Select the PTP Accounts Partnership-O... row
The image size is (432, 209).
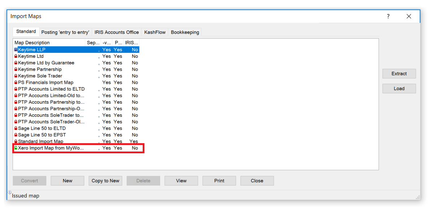coord(76,108)
